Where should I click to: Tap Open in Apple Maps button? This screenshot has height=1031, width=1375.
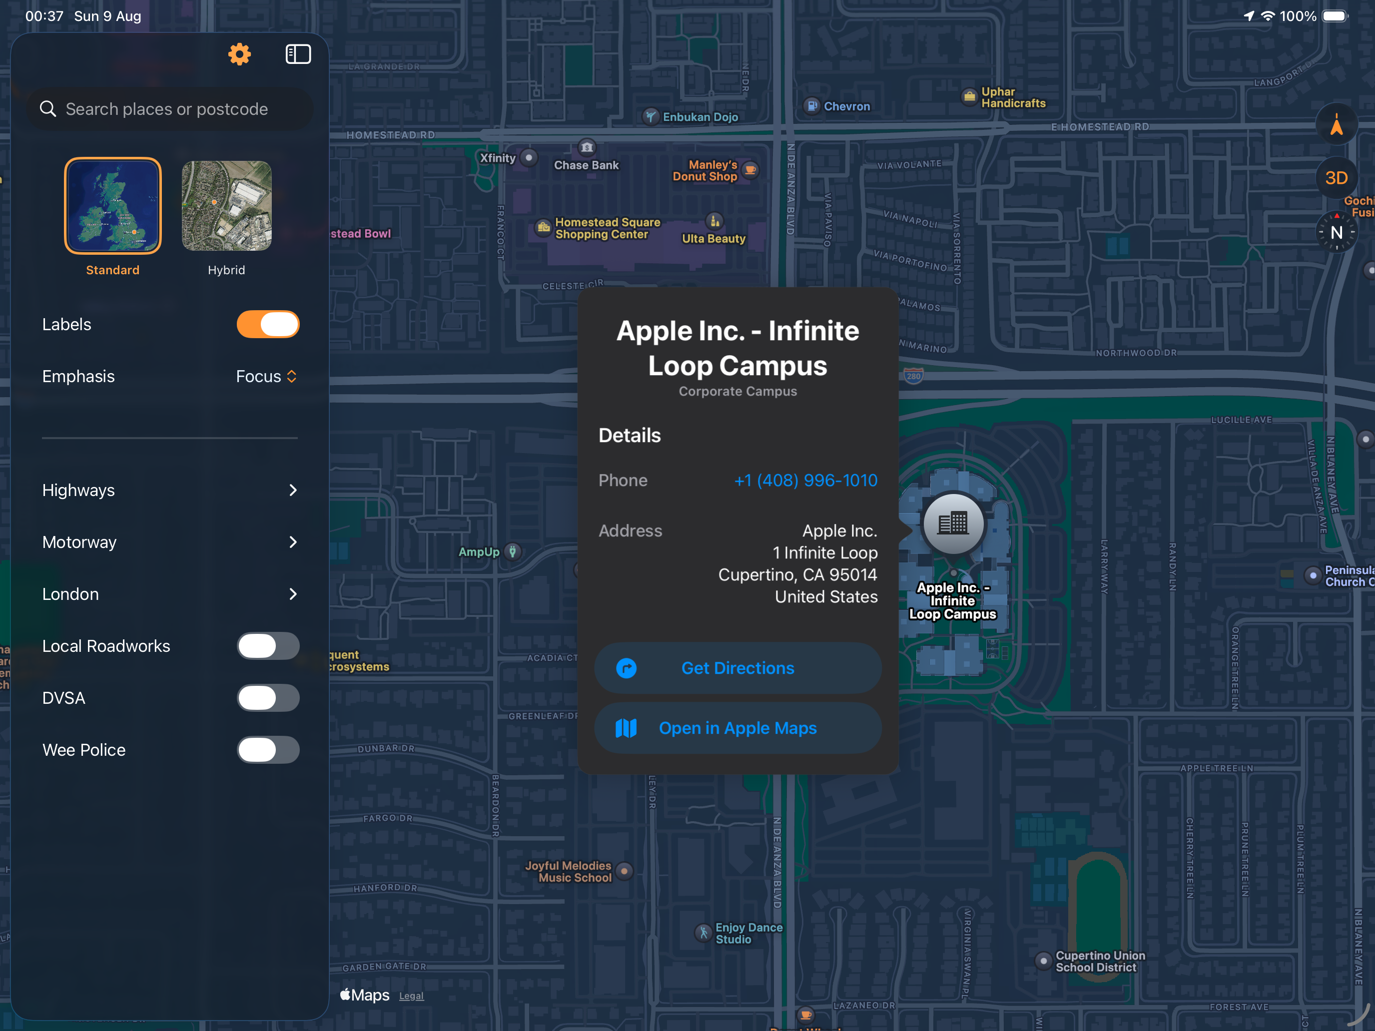tap(738, 728)
